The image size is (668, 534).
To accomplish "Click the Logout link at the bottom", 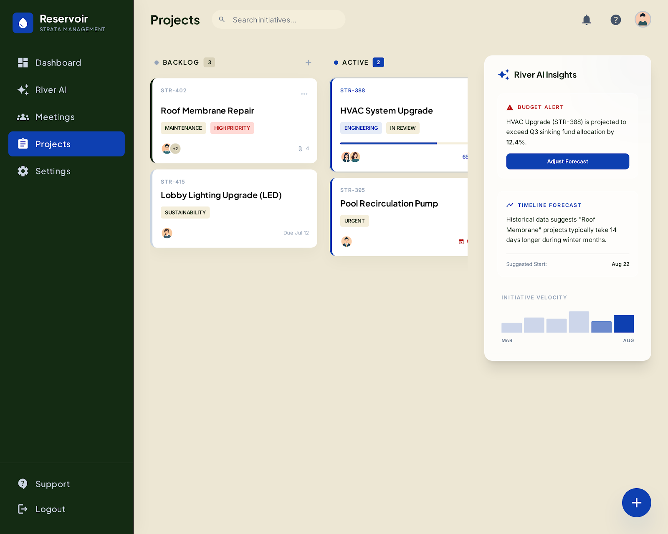I will point(50,509).
